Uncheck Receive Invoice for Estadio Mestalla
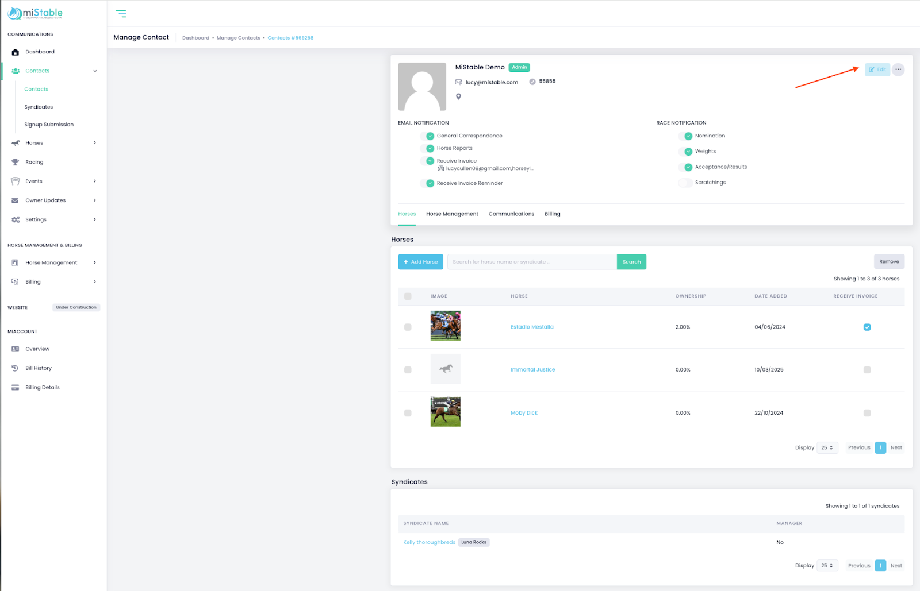Image resolution: width=920 pixels, height=591 pixels. (x=867, y=327)
